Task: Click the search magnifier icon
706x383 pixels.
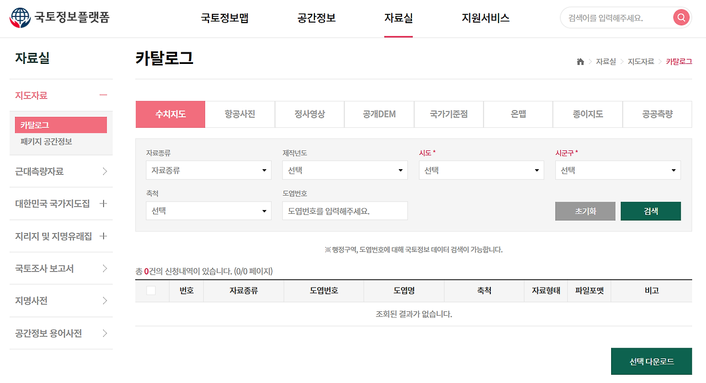Action: click(681, 17)
